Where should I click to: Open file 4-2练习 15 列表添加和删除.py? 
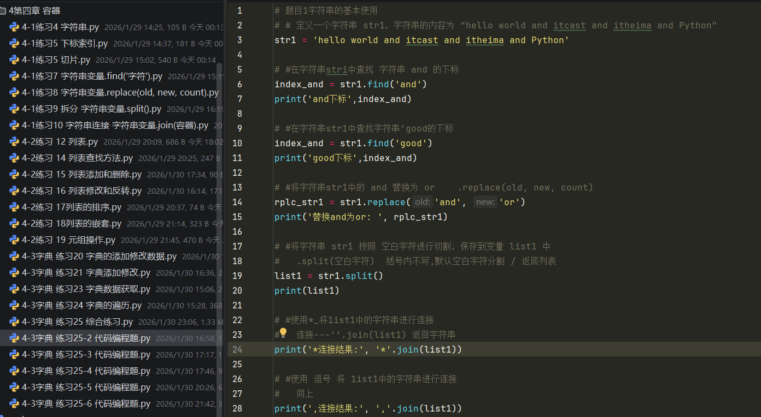tap(81, 174)
